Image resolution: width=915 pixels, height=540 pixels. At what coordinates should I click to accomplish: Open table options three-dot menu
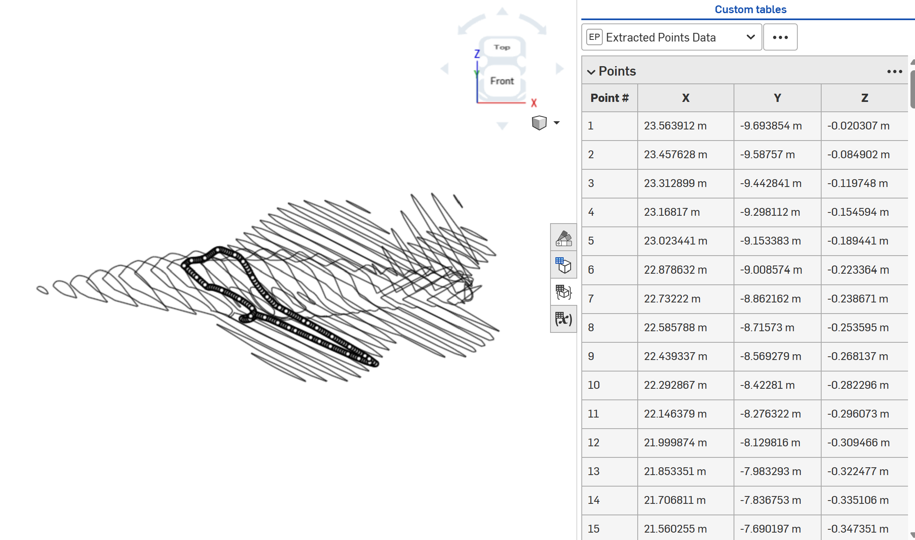point(780,37)
